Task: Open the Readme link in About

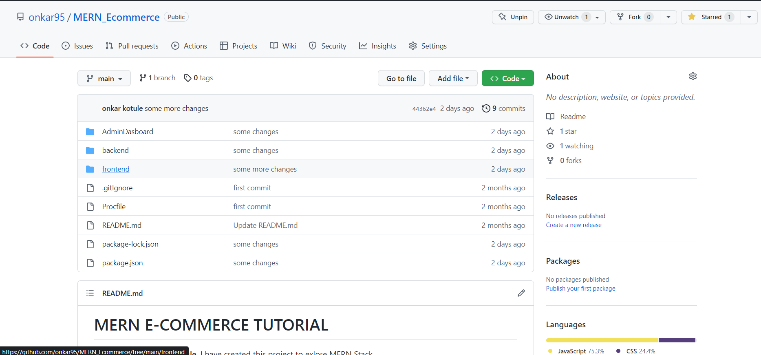Action: click(x=566, y=117)
